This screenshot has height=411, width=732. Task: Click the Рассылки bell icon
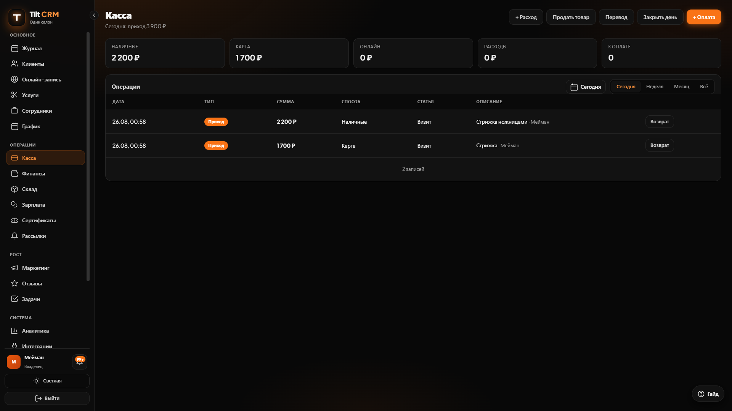click(x=14, y=236)
